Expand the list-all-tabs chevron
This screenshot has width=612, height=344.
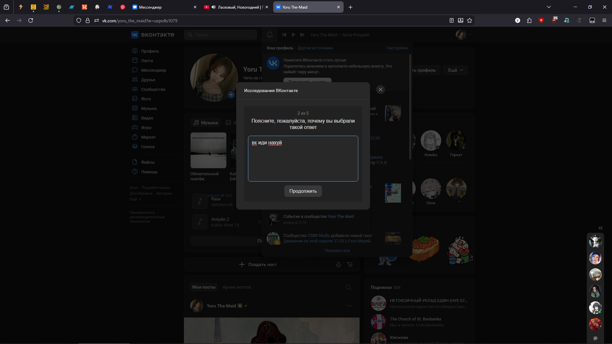pyautogui.click(x=549, y=7)
